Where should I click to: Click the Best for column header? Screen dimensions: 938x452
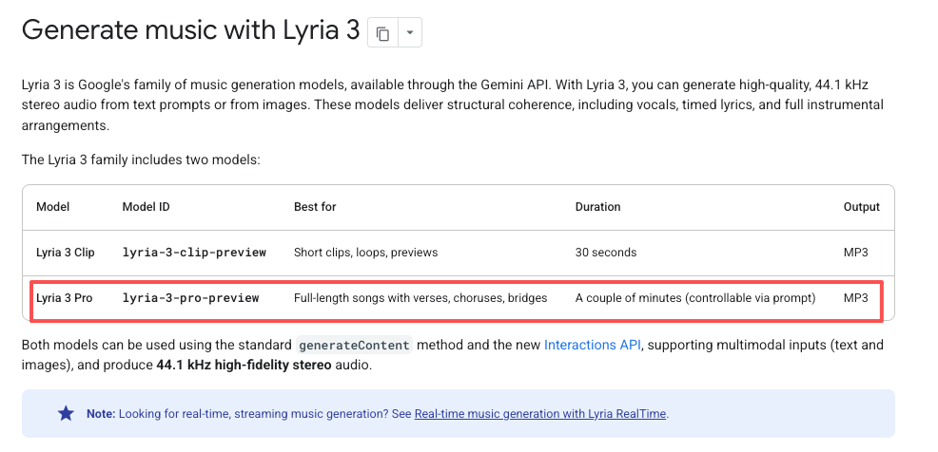[315, 207]
